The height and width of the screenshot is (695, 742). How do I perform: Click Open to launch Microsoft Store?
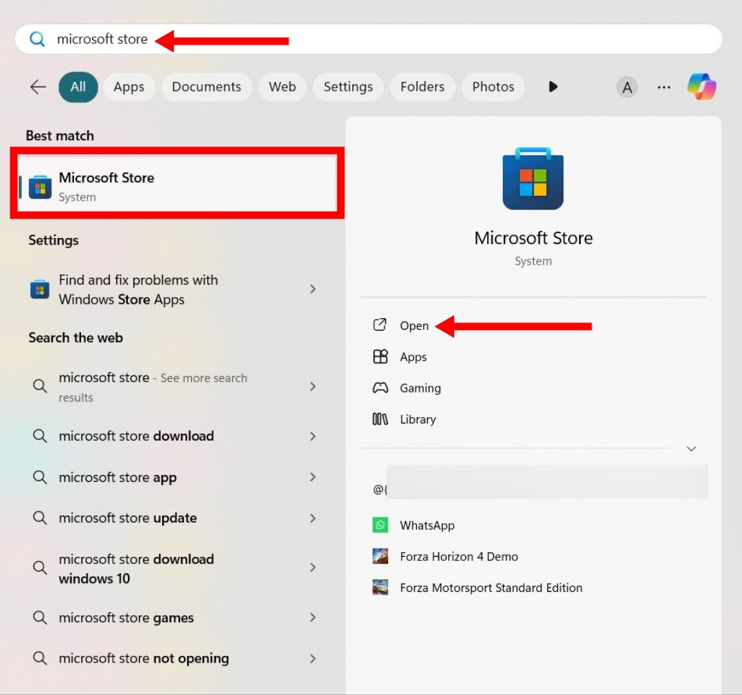[414, 326]
